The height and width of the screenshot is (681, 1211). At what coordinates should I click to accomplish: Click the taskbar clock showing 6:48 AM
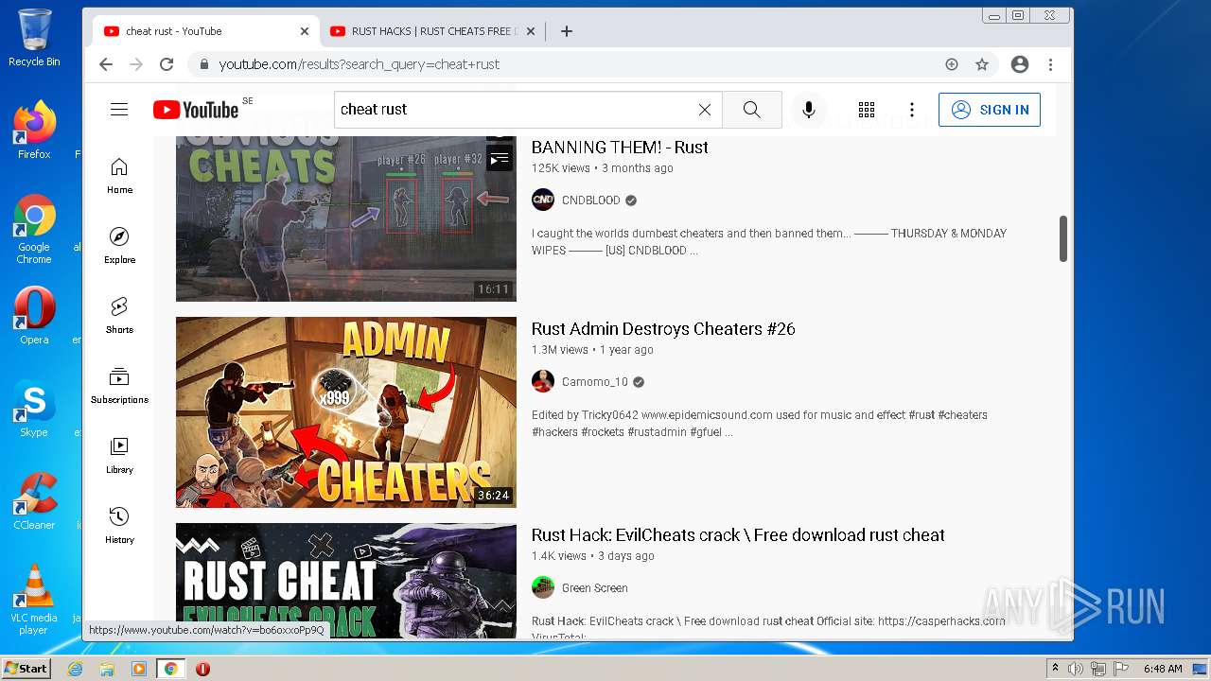click(x=1162, y=669)
